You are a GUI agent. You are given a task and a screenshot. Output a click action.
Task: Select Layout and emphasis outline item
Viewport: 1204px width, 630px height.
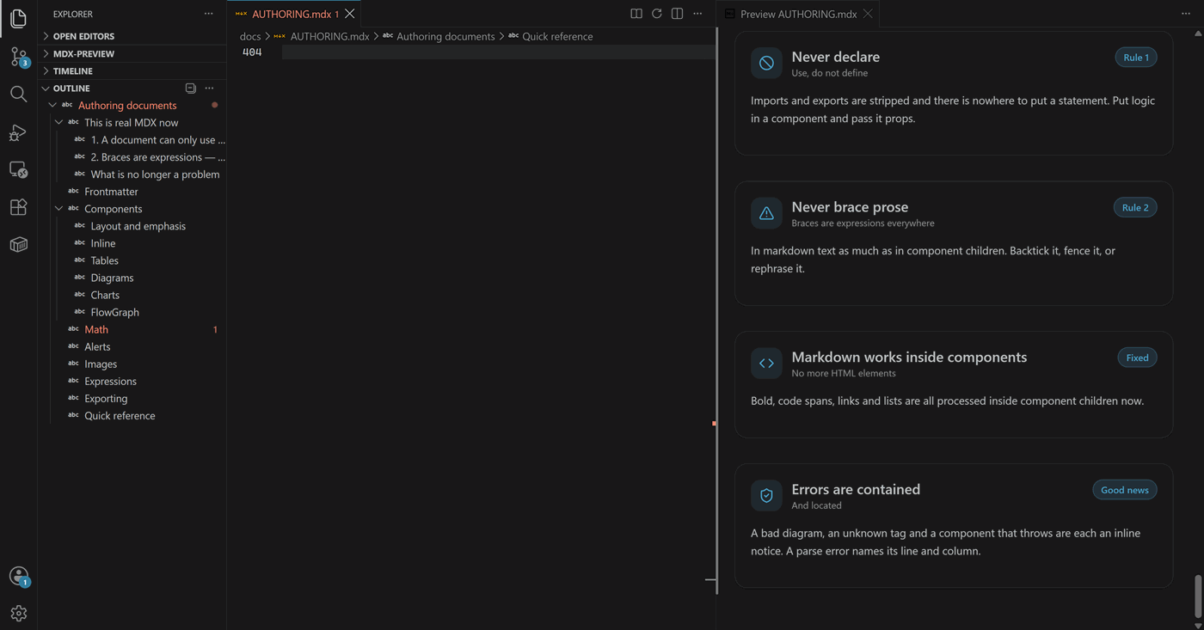[138, 226]
